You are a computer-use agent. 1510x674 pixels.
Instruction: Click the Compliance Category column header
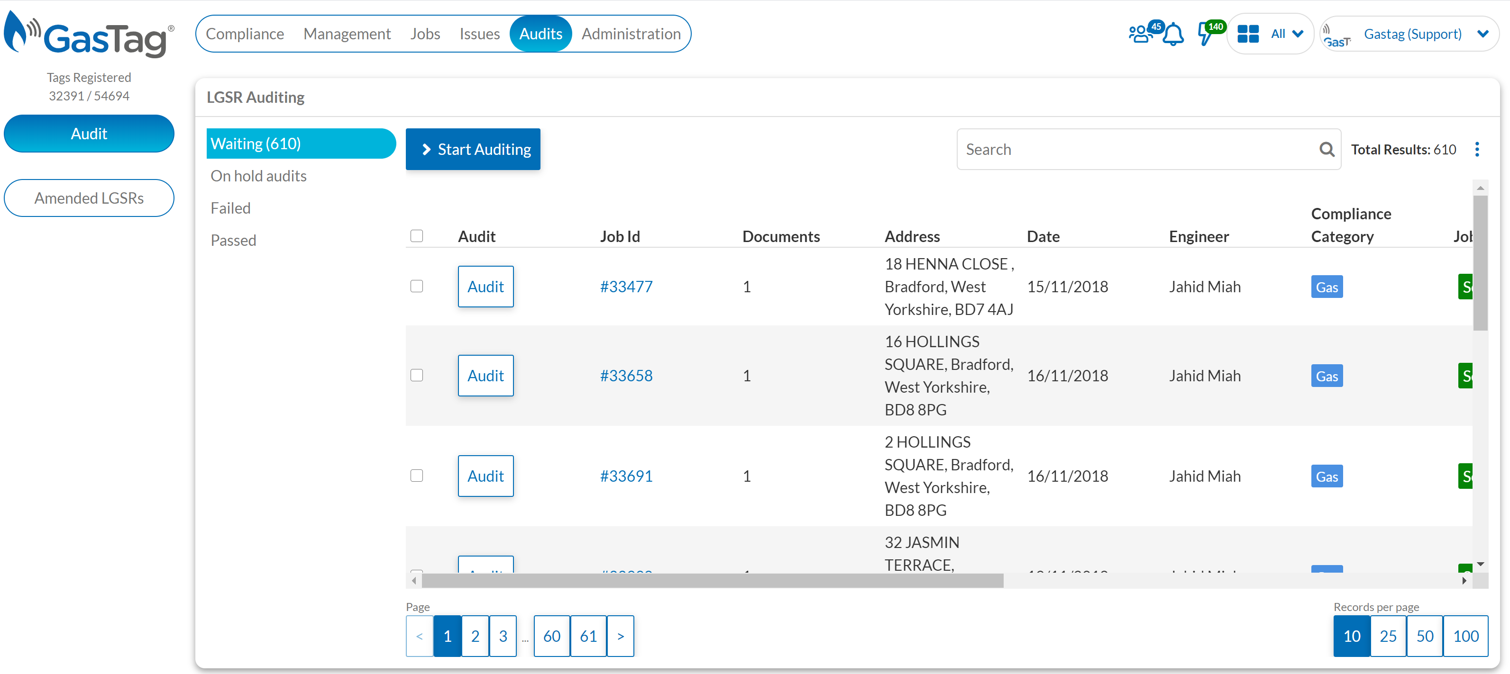pos(1351,225)
